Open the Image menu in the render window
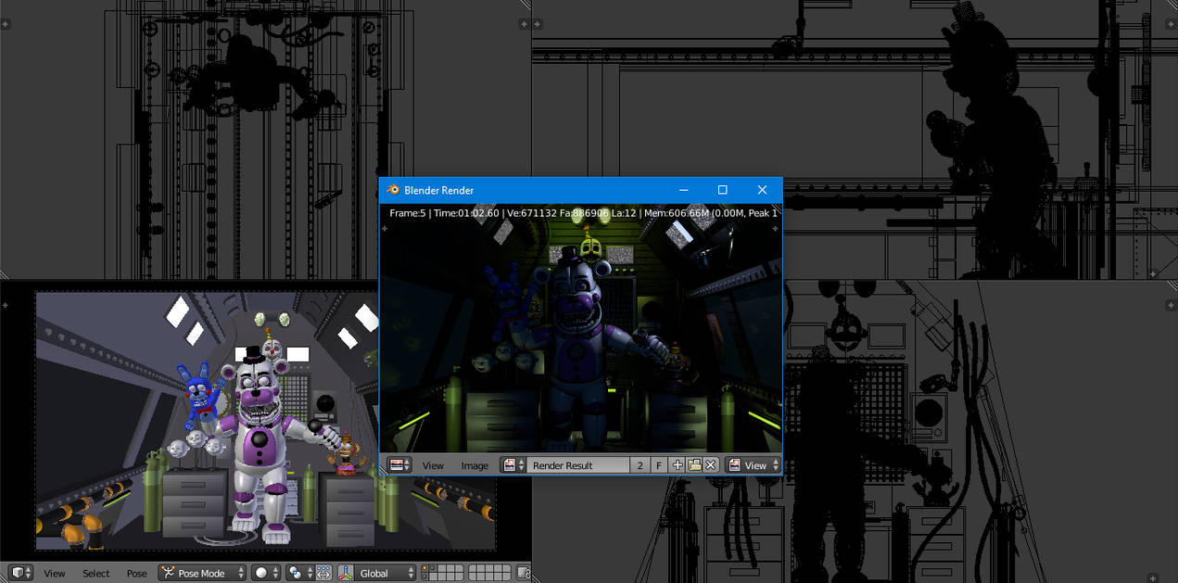The image size is (1178, 583). [475, 464]
